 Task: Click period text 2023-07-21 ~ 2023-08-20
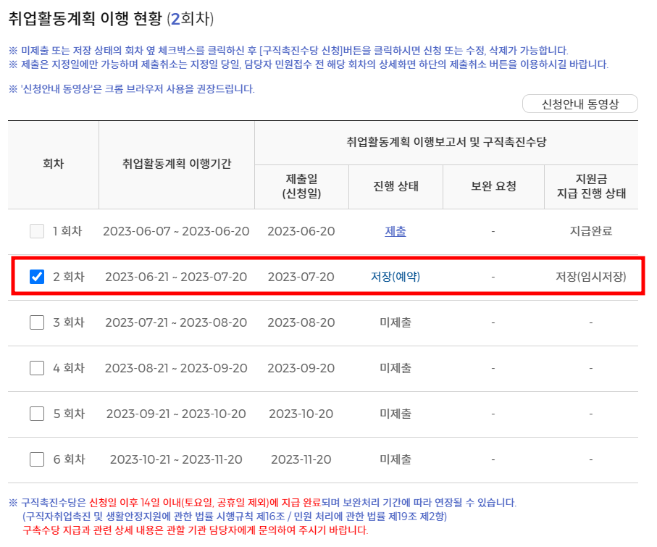176,322
